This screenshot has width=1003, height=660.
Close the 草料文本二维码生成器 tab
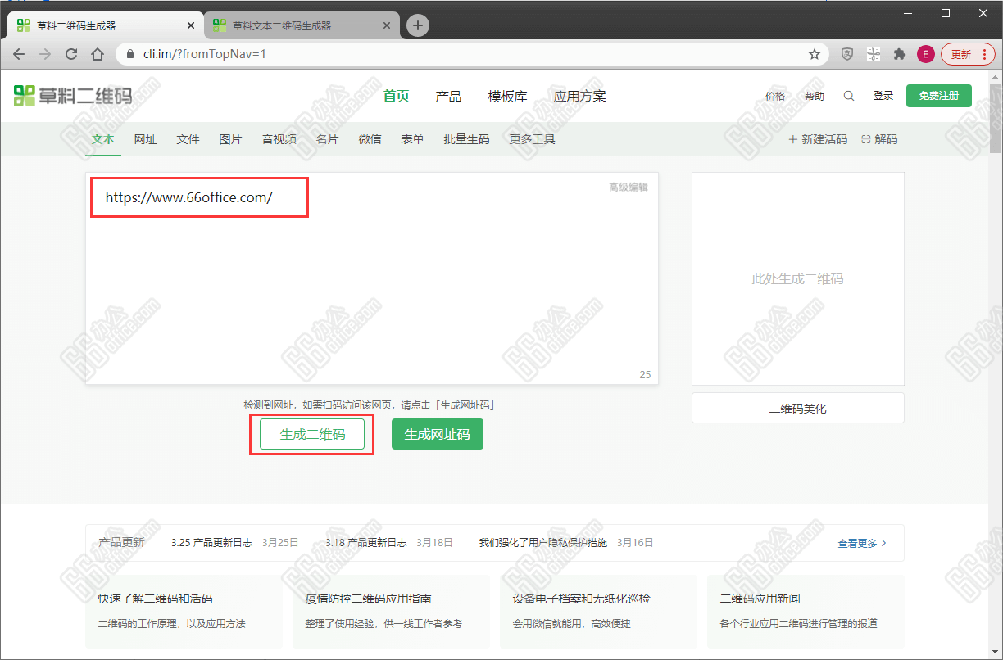tap(388, 25)
